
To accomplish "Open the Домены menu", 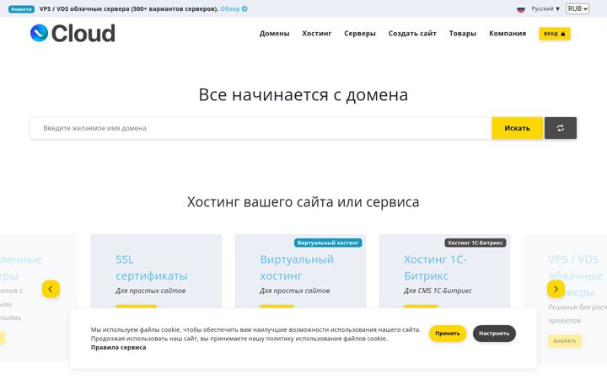I will (275, 33).
